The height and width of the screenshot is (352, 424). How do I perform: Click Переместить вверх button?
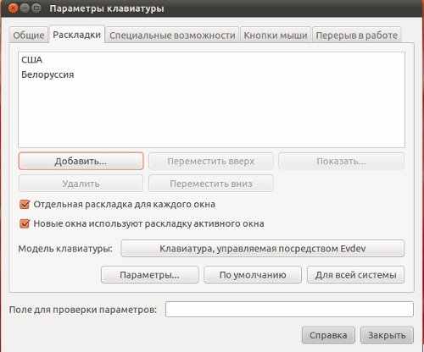[x=211, y=161]
